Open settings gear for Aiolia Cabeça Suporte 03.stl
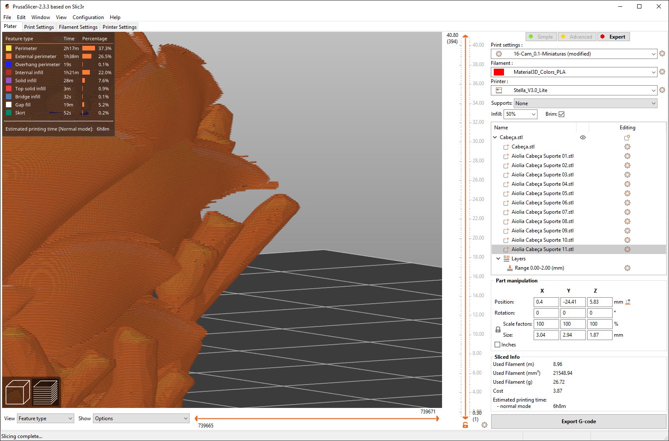 627,175
